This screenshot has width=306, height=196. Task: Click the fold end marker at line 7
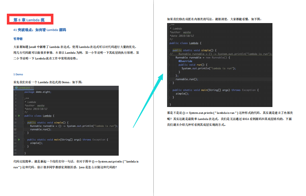click(x=23, y=112)
